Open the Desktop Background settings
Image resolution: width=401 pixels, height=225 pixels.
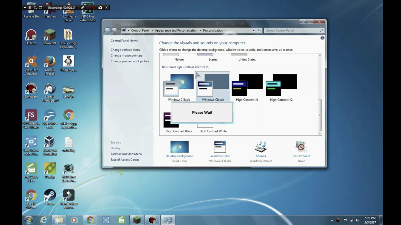tap(180, 152)
